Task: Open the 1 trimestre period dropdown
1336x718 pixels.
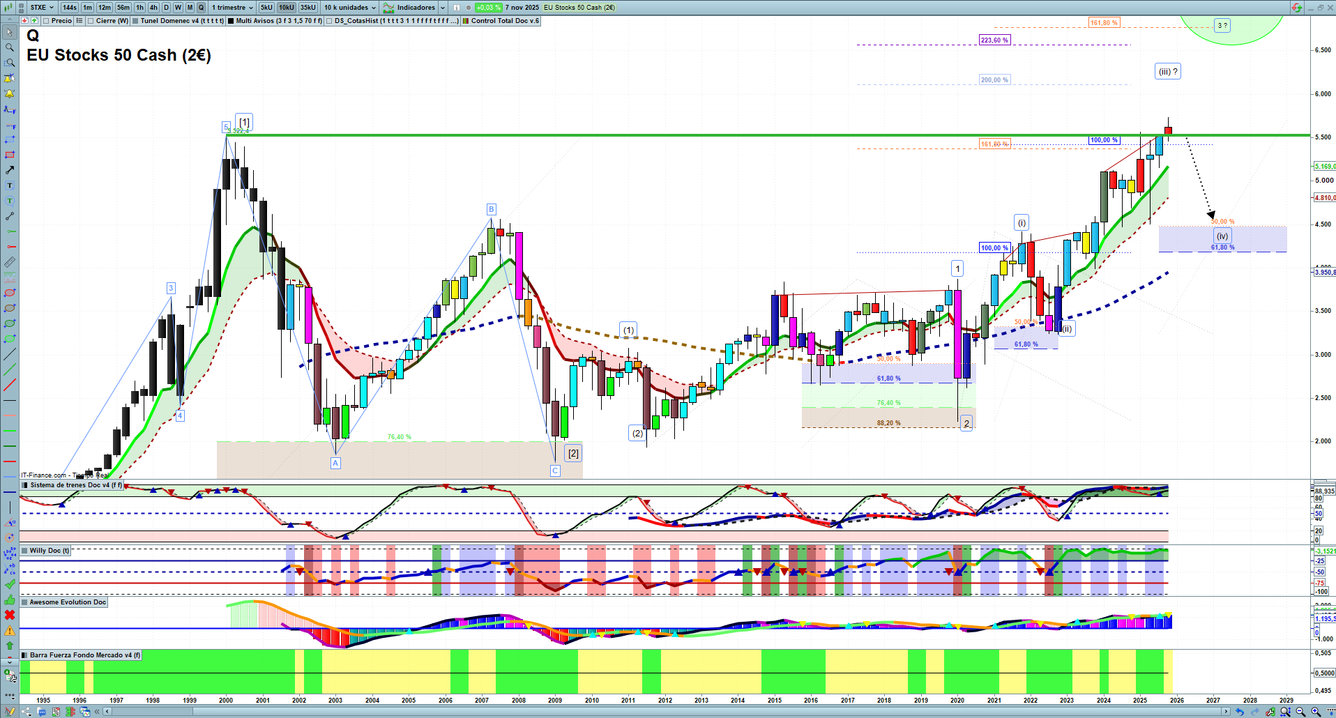Action: [x=232, y=8]
